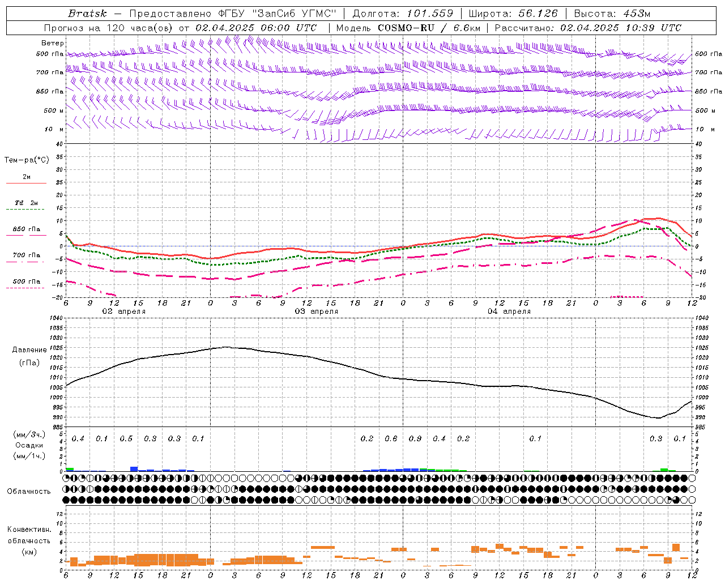Click the '500 м' wind level label on the left

pos(54,110)
